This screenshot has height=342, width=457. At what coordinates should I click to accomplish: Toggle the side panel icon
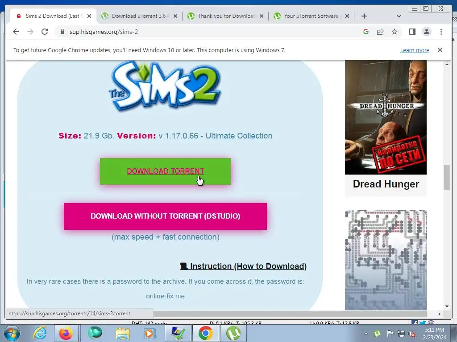(412, 32)
